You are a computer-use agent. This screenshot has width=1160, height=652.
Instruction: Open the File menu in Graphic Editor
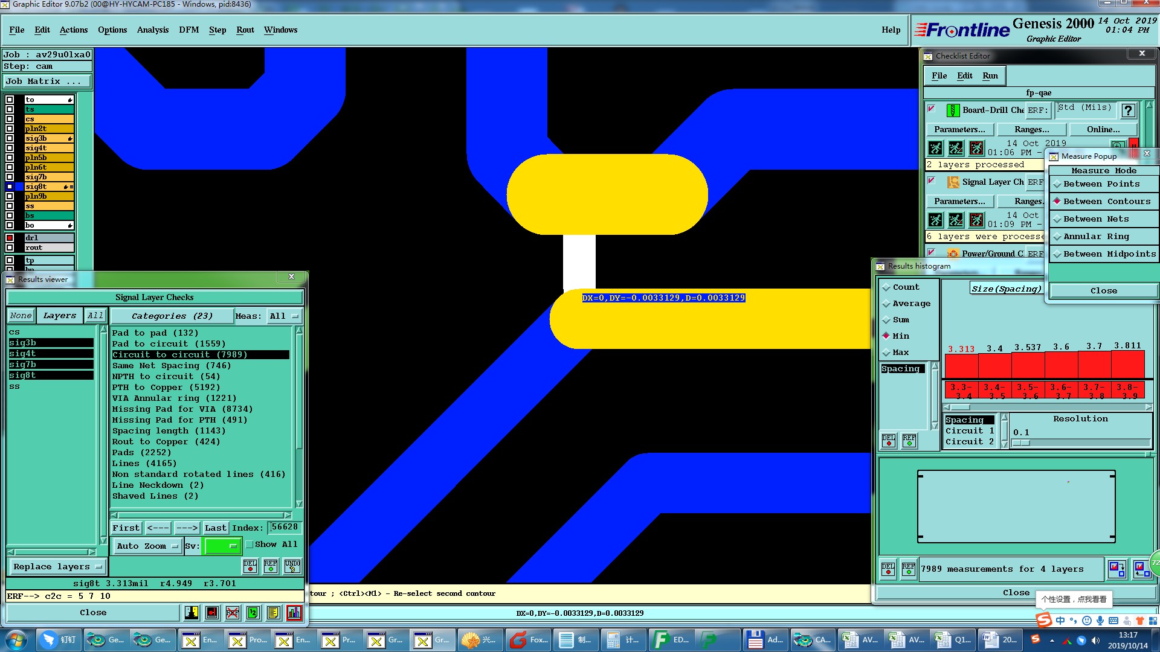coord(17,30)
